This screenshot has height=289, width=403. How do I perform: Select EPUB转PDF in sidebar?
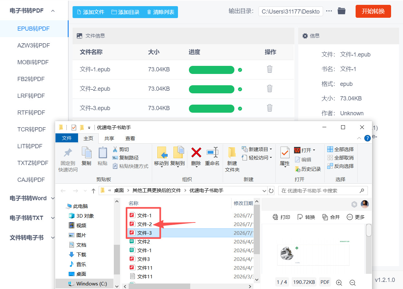[x=34, y=29]
